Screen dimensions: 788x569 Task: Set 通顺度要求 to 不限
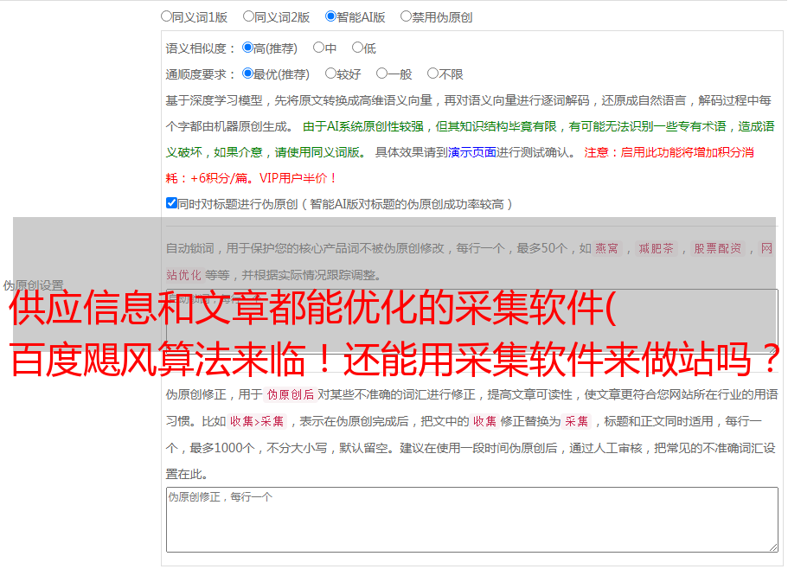pyautogui.click(x=432, y=74)
